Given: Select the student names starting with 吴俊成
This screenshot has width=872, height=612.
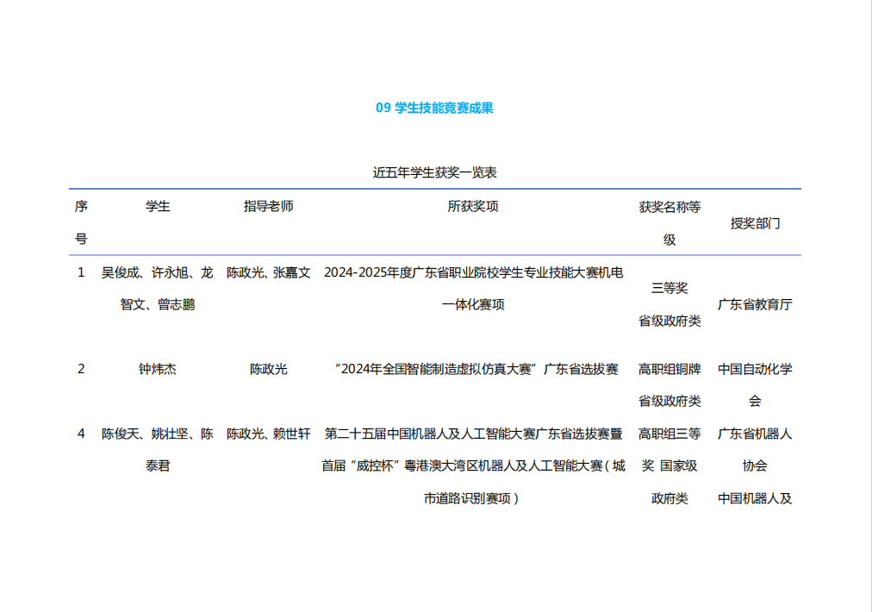Looking at the screenshot, I should point(158,288).
